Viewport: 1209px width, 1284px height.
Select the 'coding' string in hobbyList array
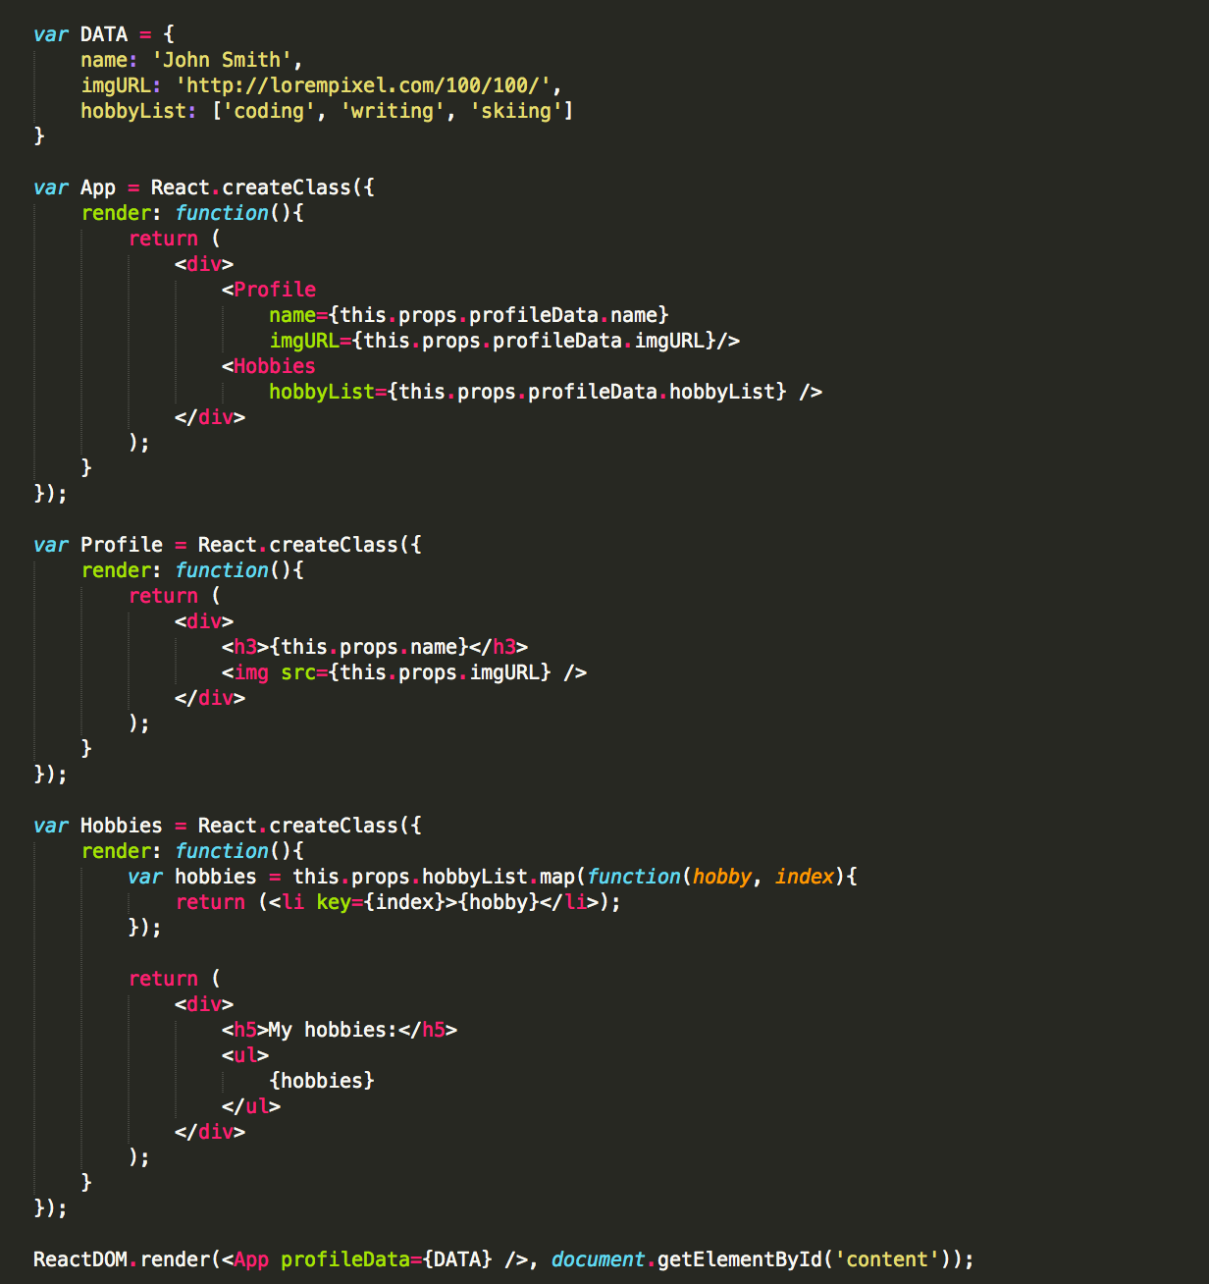(x=269, y=111)
